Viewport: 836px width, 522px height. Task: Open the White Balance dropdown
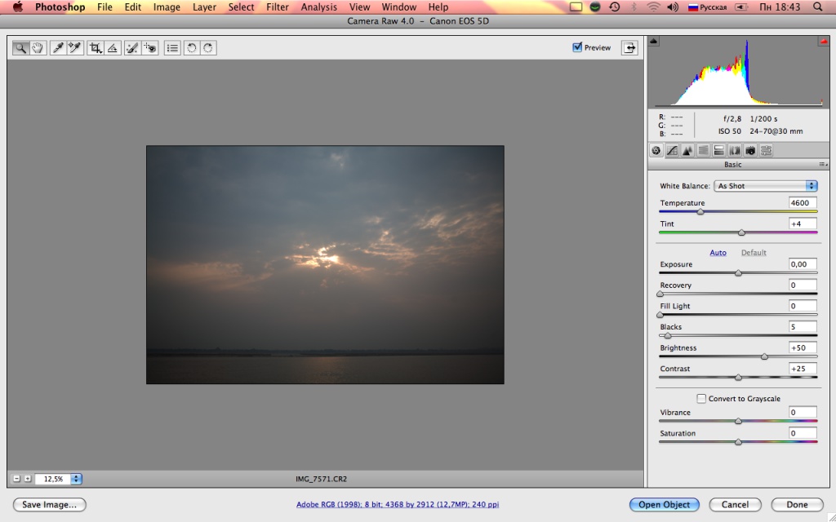765,186
